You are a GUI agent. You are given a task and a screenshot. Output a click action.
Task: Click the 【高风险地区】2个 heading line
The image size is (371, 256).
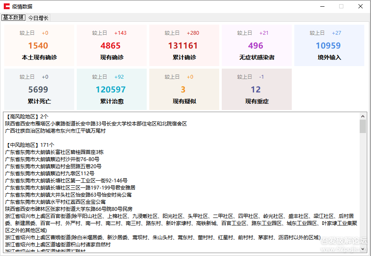point(27,117)
